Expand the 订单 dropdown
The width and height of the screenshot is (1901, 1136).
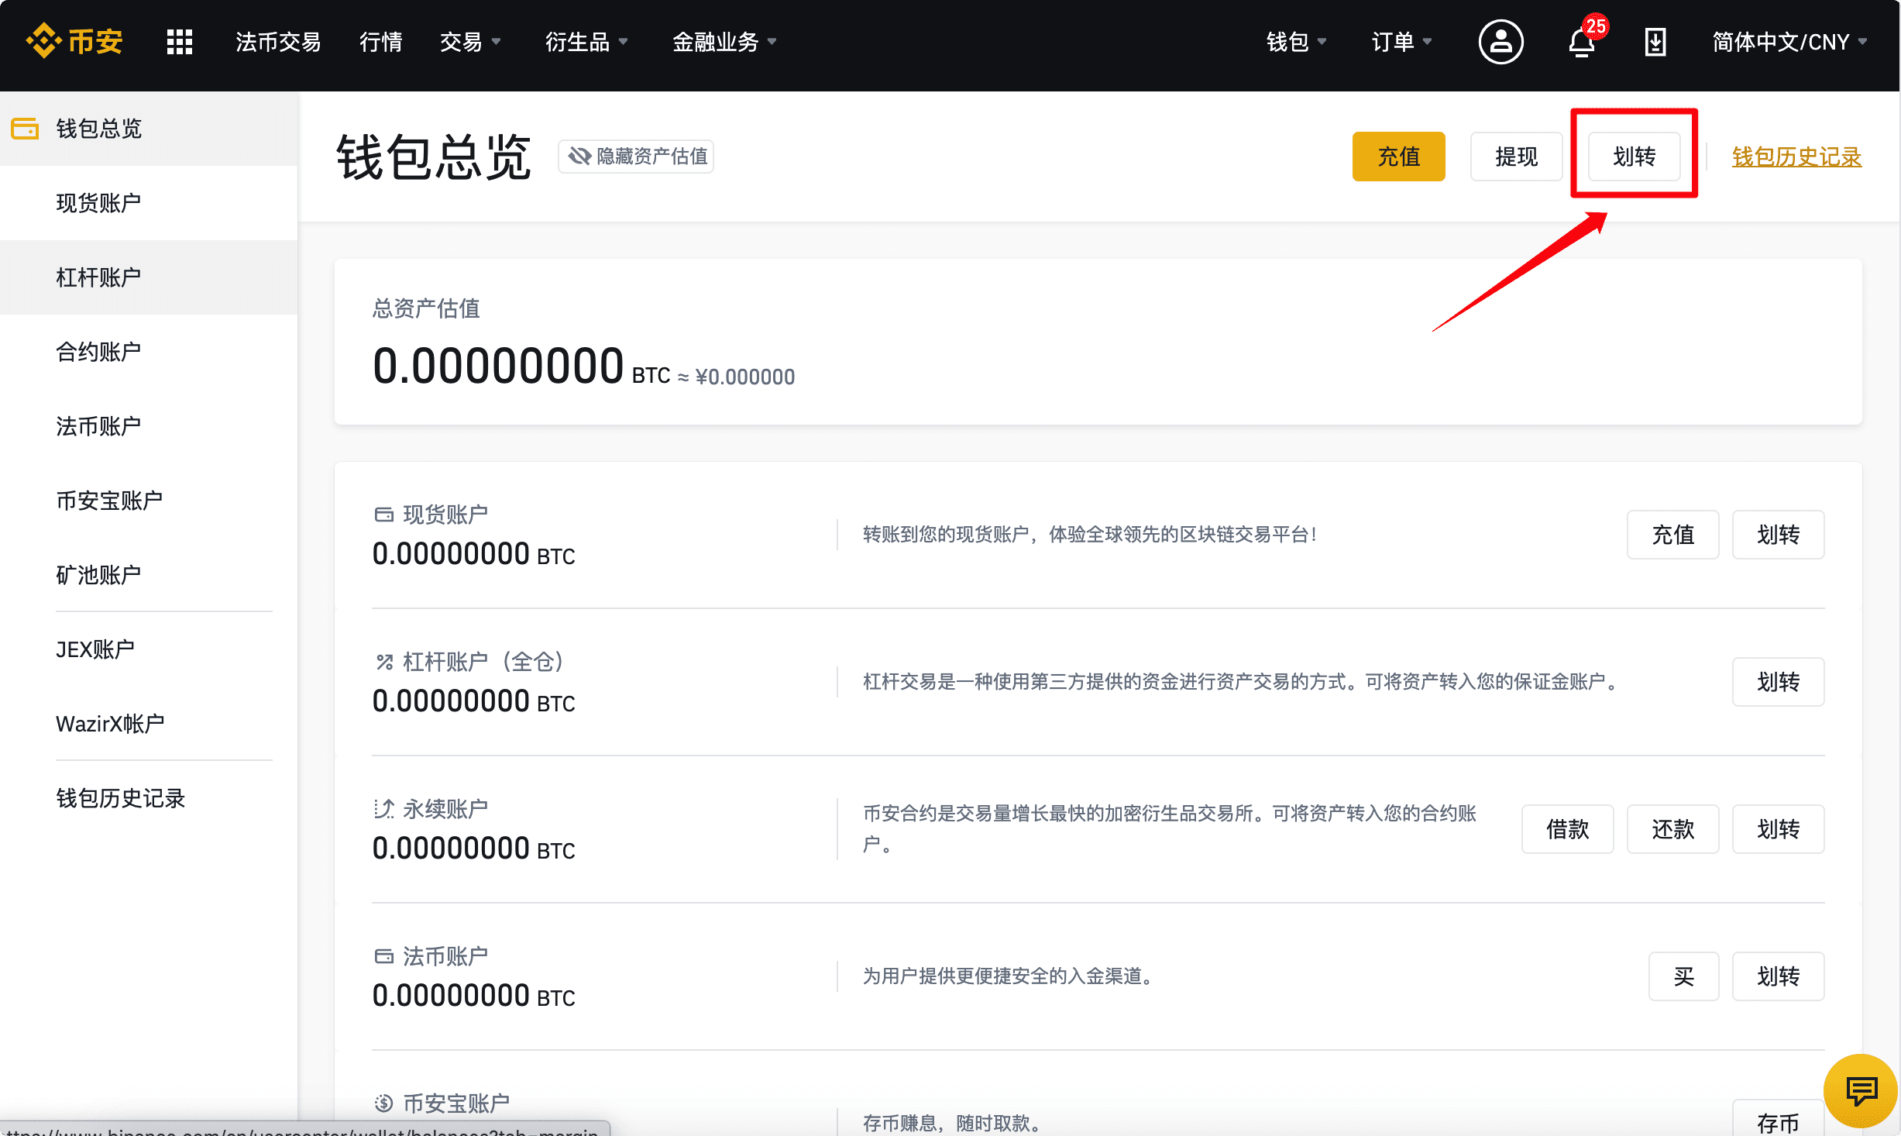click(1401, 42)
